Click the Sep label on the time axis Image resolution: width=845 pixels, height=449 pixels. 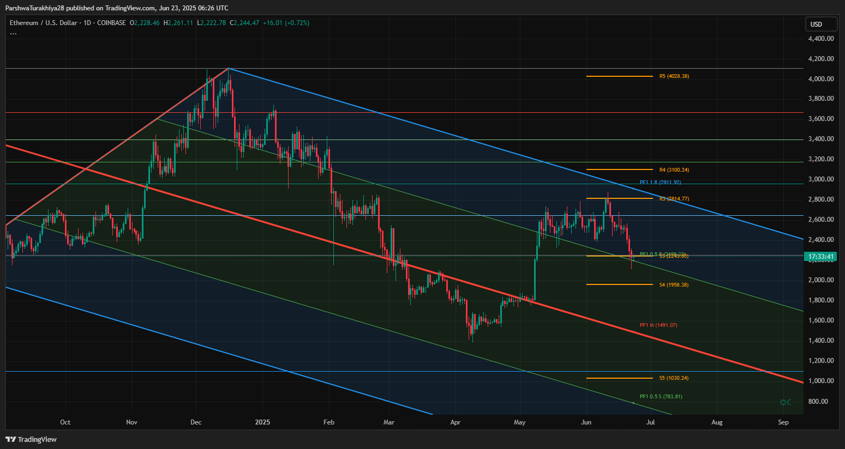[x=783, y=422]
